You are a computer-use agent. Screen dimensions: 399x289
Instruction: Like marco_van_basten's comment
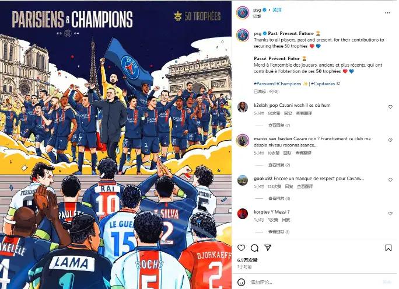[x=390, y=140]
